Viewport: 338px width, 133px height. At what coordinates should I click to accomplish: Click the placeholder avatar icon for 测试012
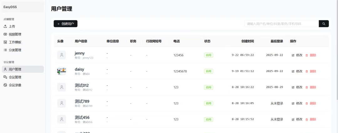click(x=62, y=87)
